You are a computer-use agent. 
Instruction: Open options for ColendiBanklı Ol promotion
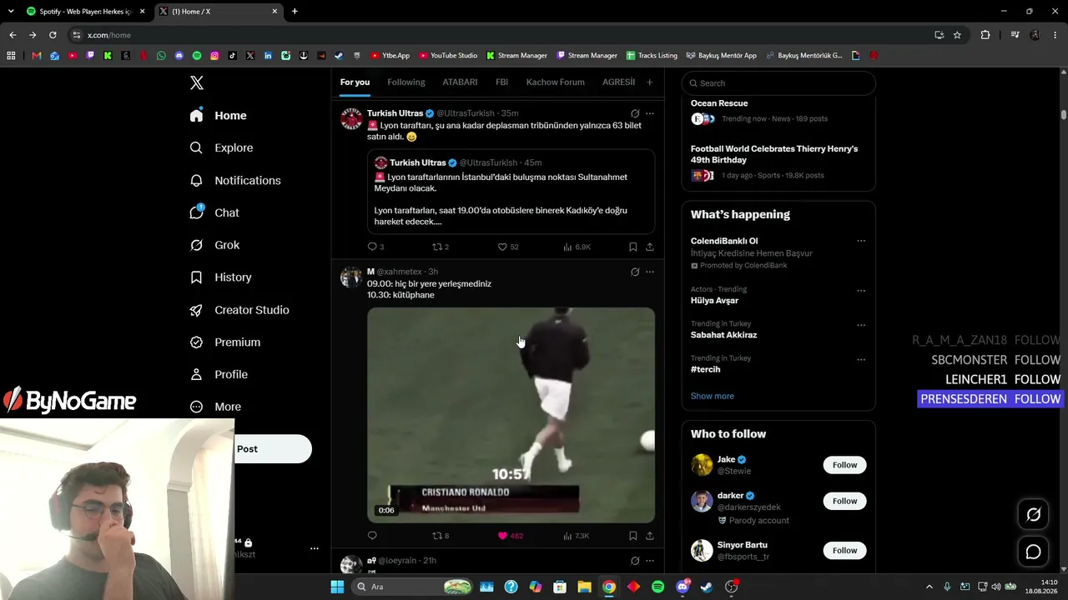pos(861,242)
